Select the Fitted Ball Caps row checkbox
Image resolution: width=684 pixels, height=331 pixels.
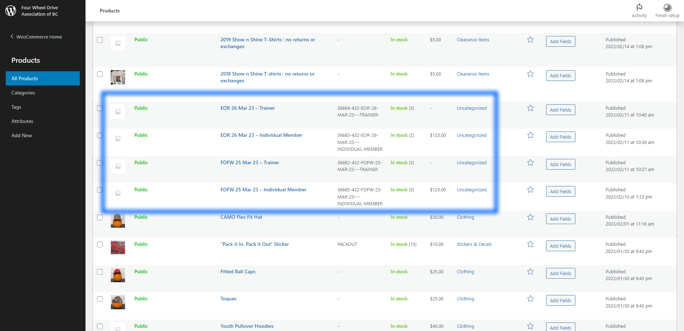point(100,272)
